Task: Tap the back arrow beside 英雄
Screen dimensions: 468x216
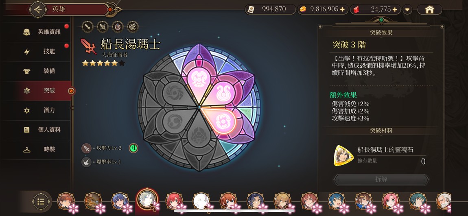Action: (x=38, y=9)
